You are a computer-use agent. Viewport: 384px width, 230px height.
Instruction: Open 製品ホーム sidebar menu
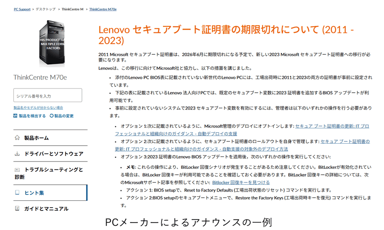pos(50,138)
